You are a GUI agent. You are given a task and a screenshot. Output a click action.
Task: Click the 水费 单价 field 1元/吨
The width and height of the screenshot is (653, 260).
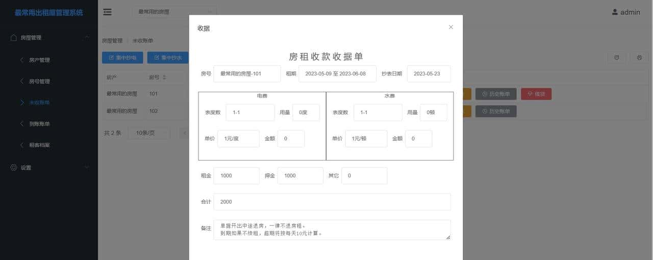tap(366, 138)
